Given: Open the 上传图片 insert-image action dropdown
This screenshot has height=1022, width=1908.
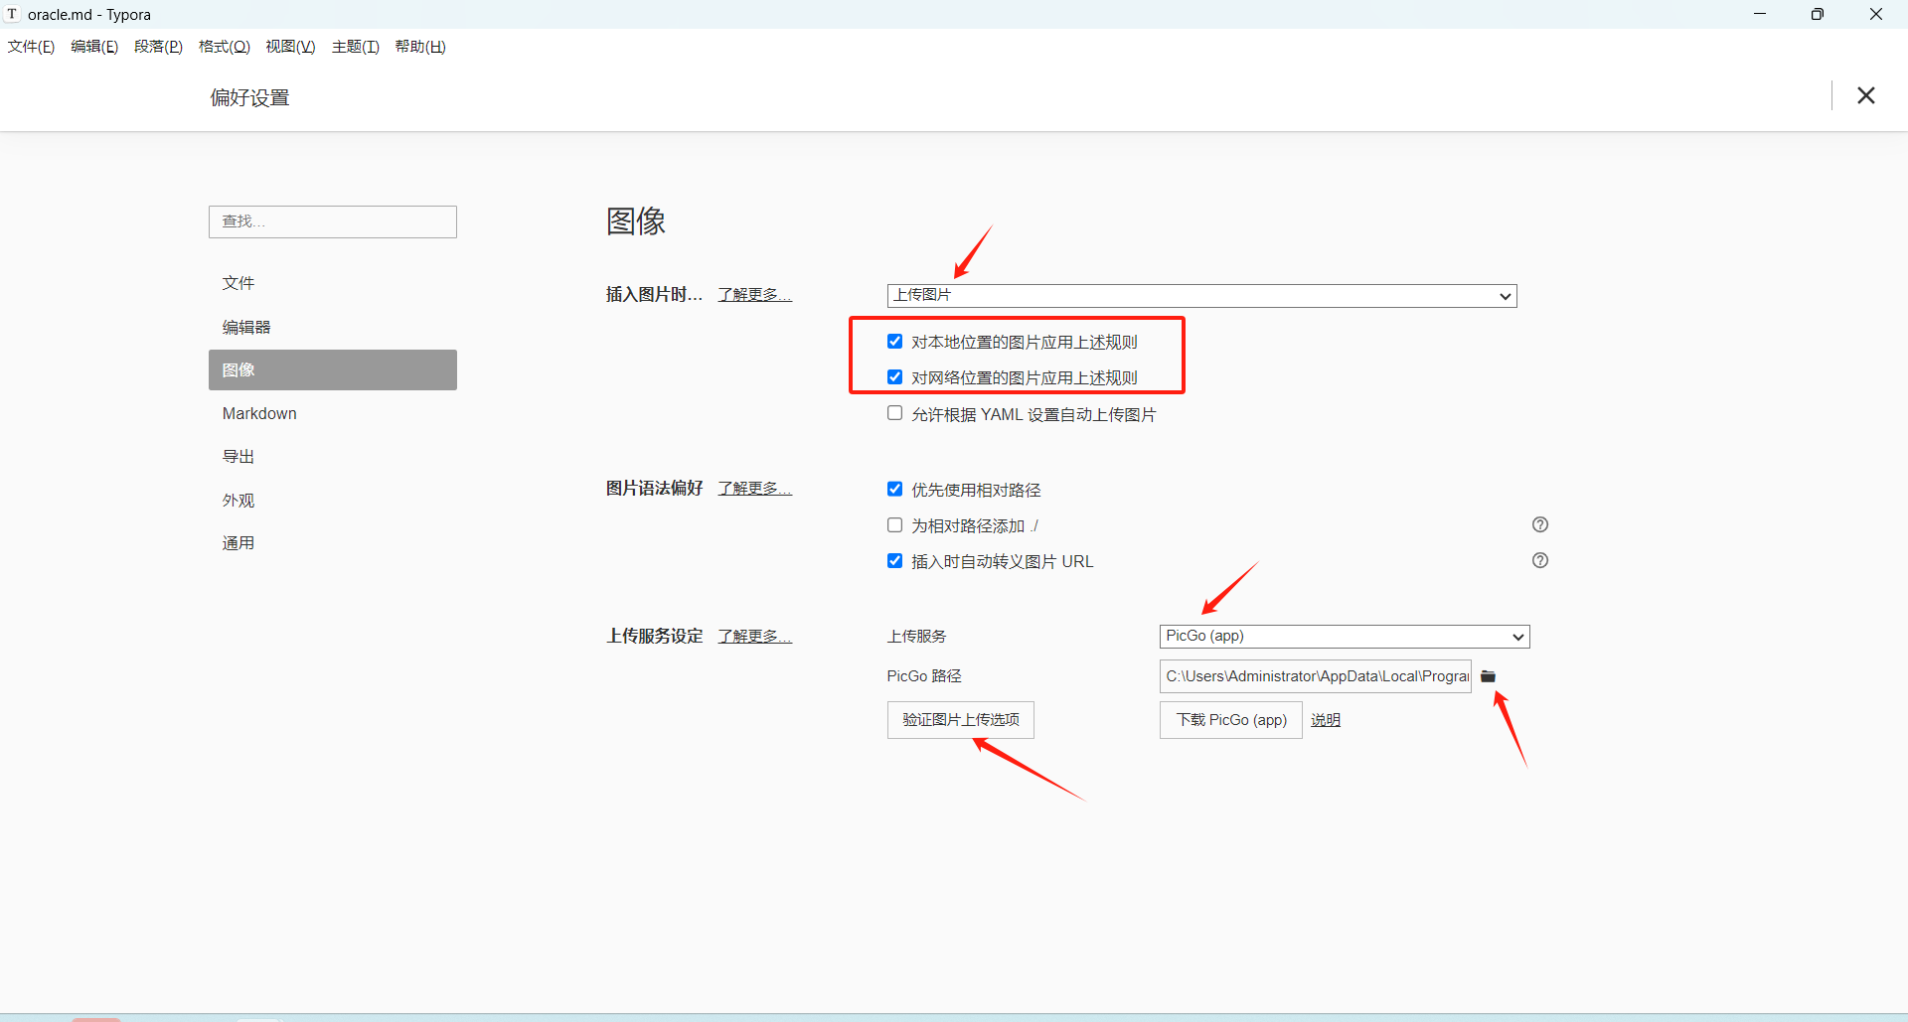Looking at the screenshot, I should [1200, 296].
